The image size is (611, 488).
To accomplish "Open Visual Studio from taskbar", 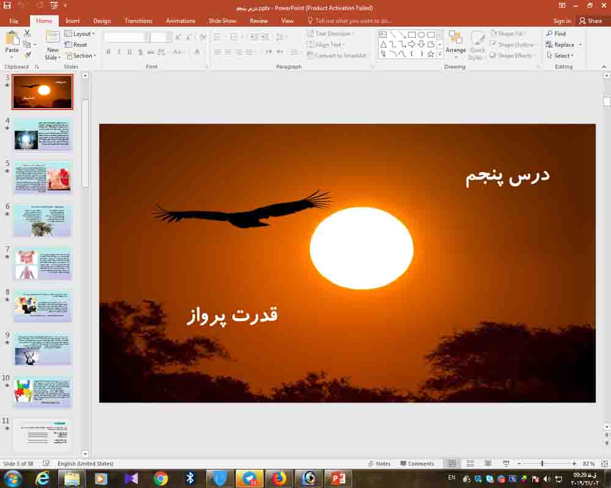I will coord(131,478).
